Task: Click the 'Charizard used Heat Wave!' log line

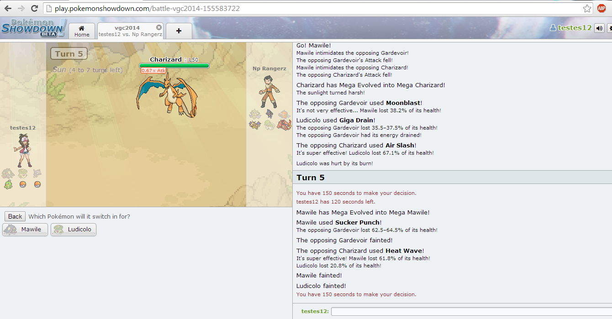Action: click(360, 251)
